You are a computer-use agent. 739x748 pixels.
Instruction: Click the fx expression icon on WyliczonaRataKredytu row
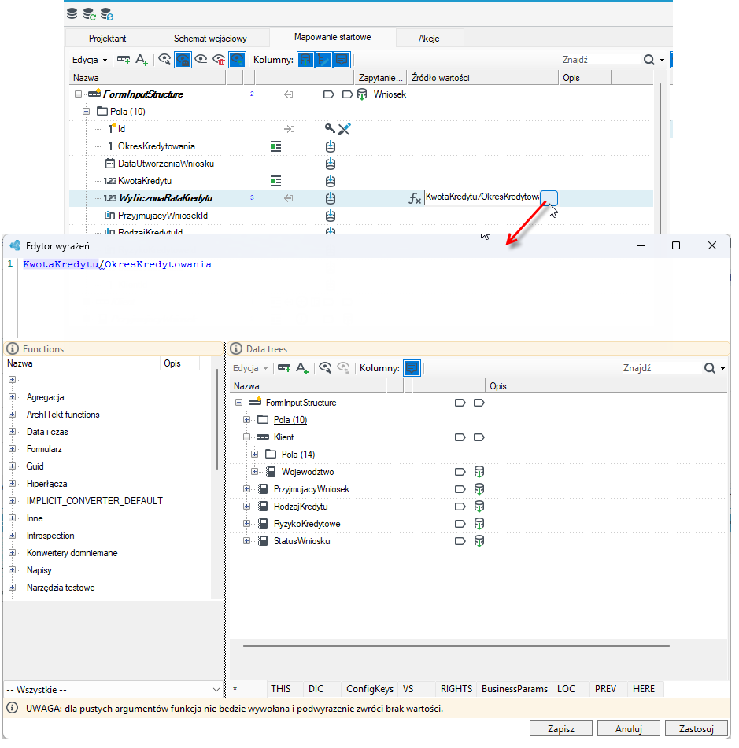415,198
